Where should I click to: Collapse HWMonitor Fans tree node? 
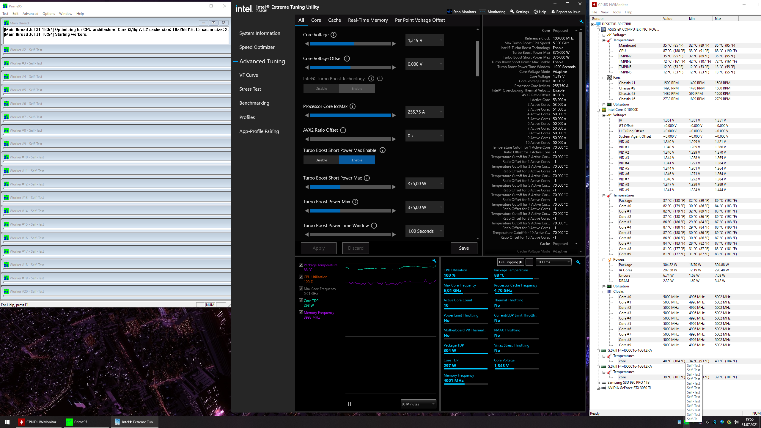[x=604, y=78]
